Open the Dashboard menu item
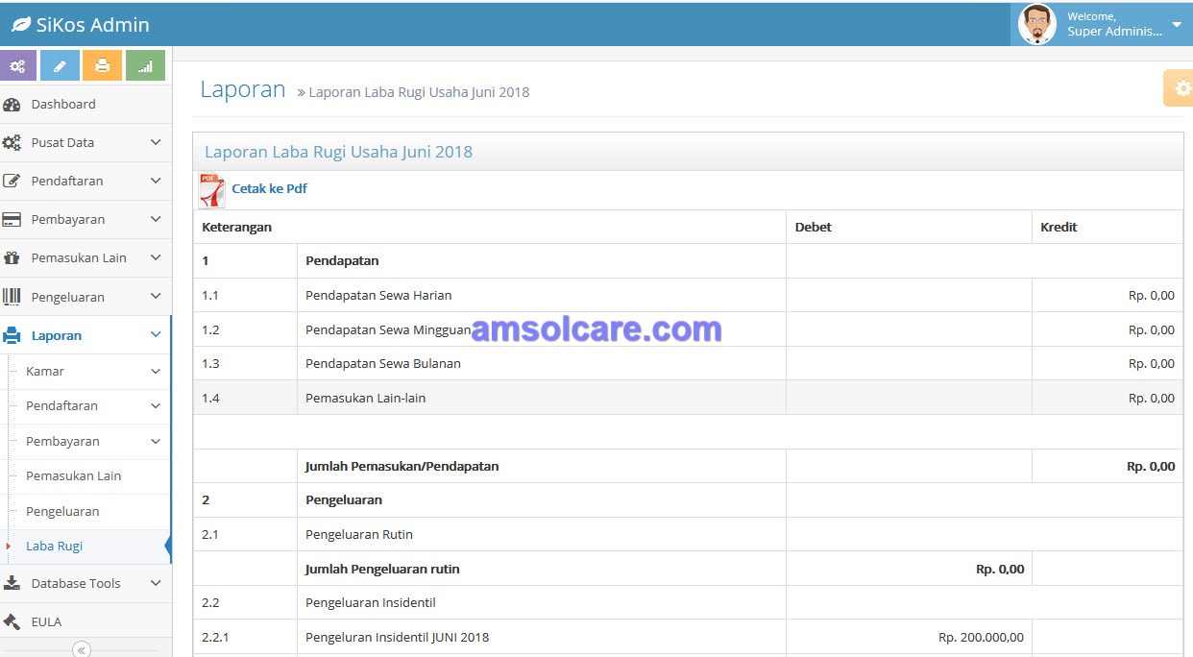 click(x=85, y=104)
